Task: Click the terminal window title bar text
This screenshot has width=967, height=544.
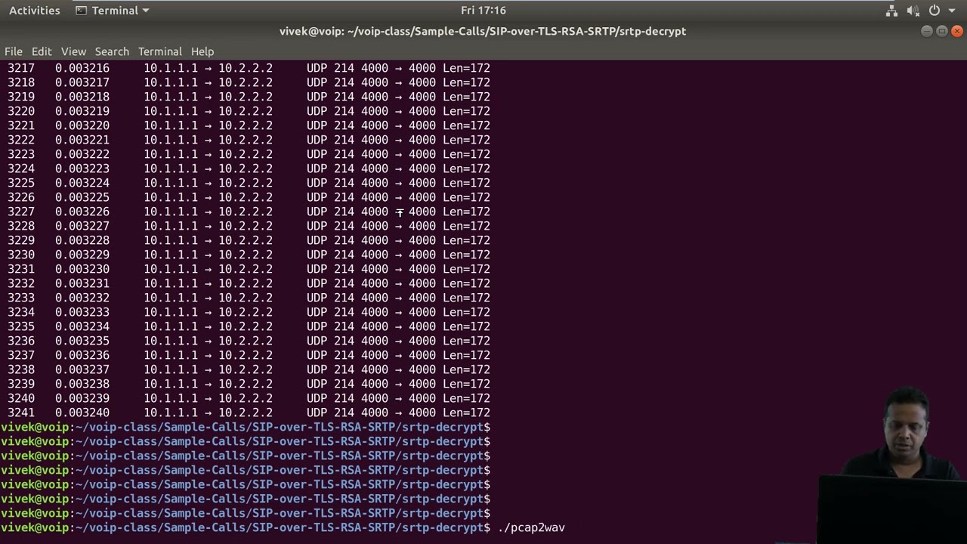Action: pos(483,31)
